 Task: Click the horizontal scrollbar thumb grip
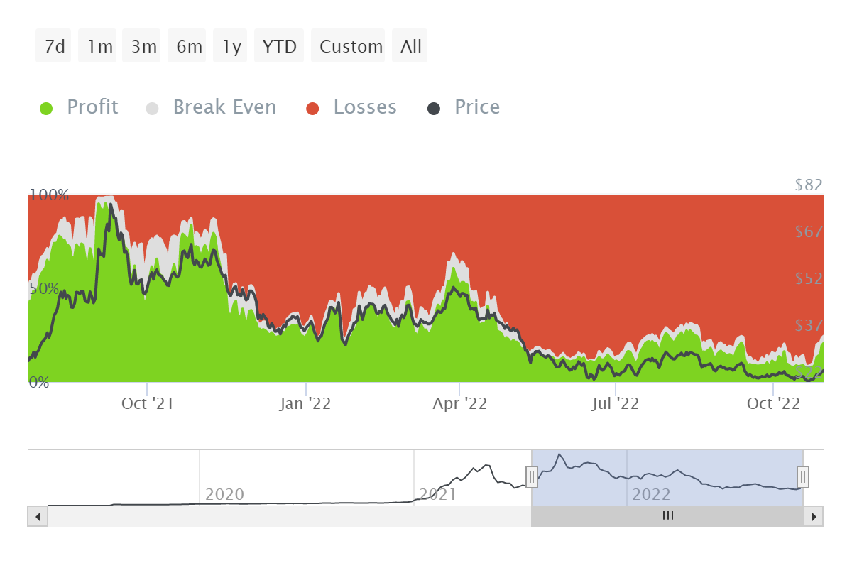click(667, 516)
